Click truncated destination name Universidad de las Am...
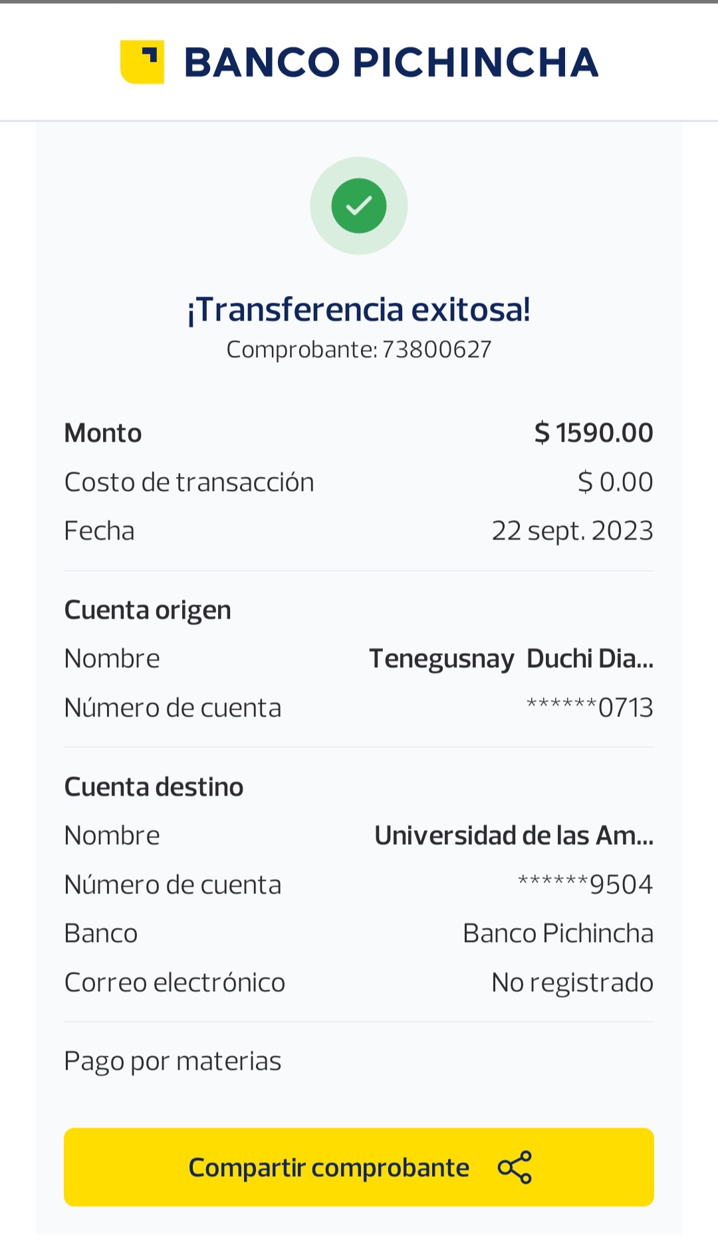Screen dimensions: 718x1252 (513, 836)
